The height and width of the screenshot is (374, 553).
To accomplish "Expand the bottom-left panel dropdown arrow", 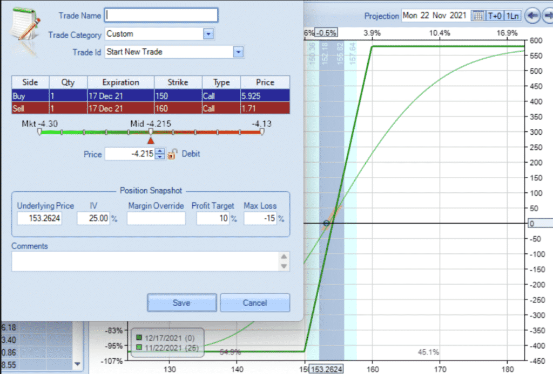I will pos(77,365).
